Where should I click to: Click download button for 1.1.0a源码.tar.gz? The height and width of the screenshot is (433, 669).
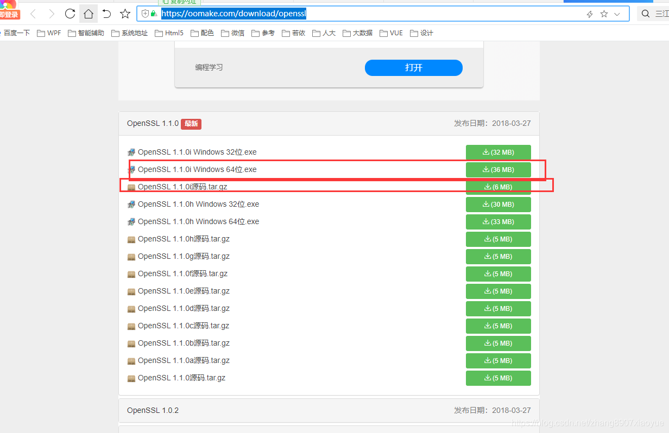[498, 361]
